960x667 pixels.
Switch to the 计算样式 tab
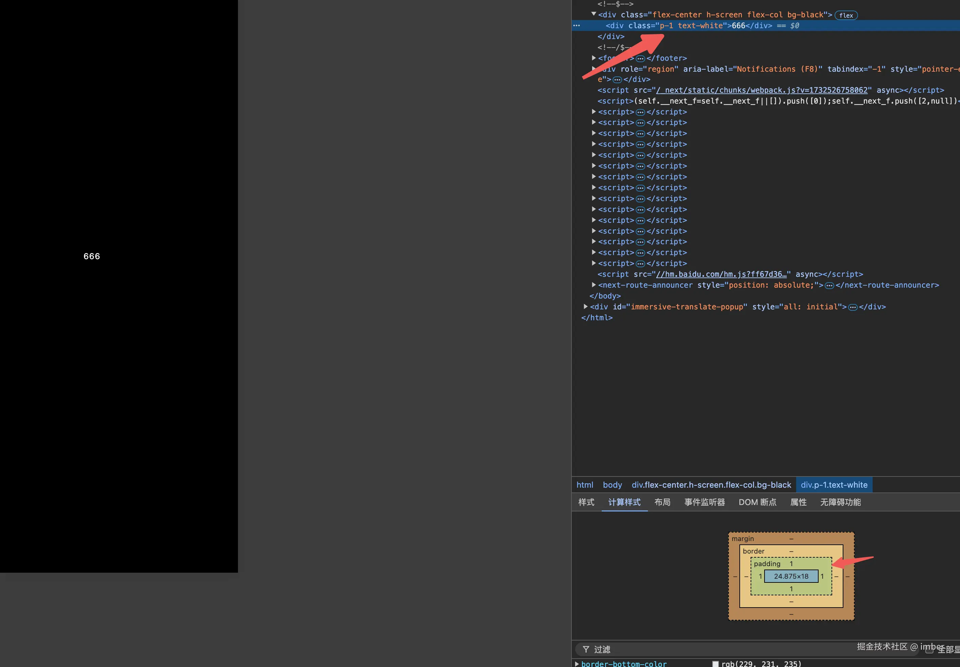click(624, 502)
